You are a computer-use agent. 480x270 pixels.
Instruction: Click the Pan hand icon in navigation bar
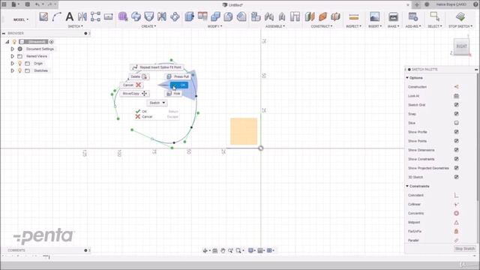coord(223,250)
